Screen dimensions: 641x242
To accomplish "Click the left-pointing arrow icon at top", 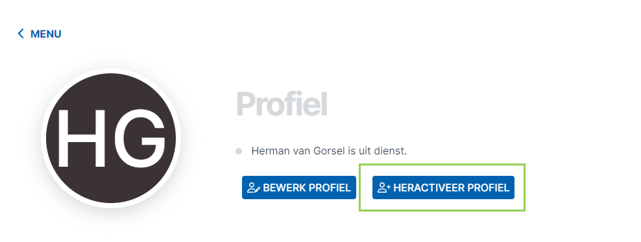I will coord(21,34).
